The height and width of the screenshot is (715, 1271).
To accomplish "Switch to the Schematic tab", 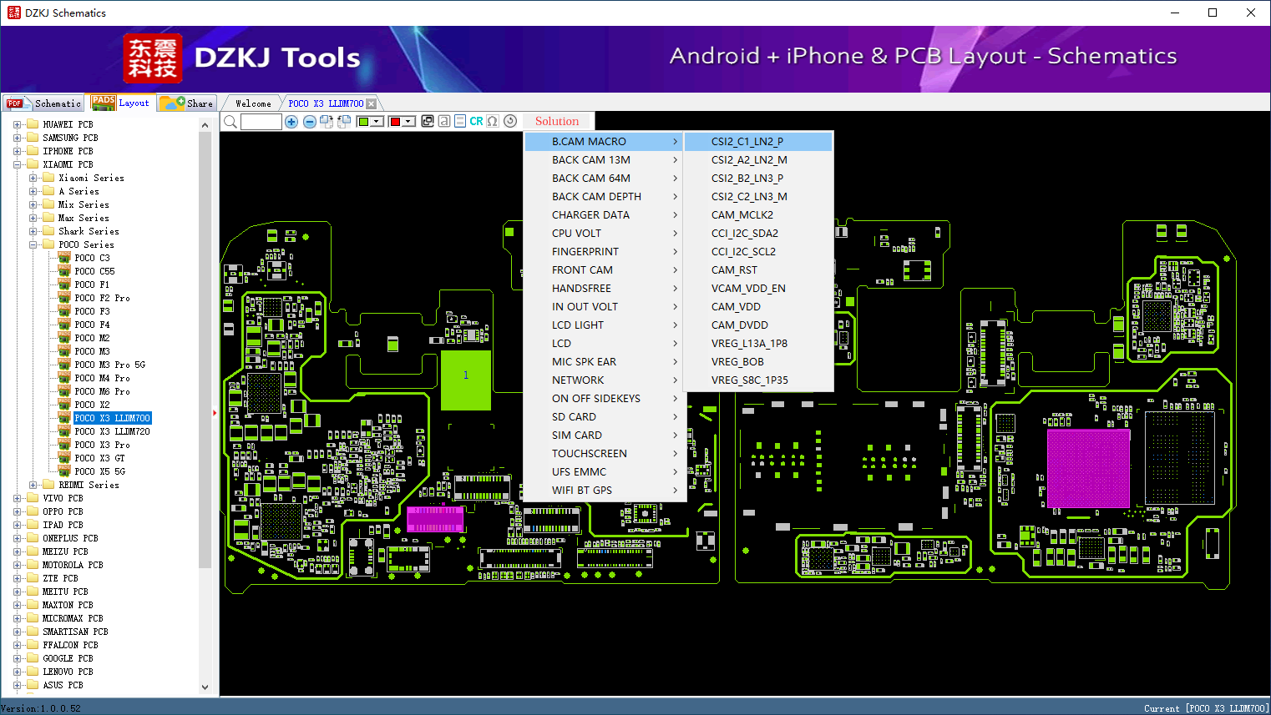I will click(43, 103).
